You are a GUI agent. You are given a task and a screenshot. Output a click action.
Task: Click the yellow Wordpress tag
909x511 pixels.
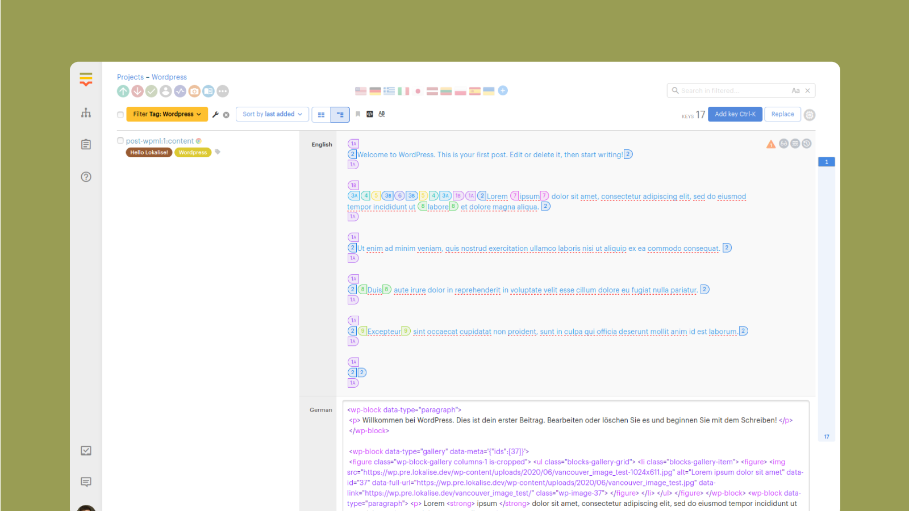193,152
